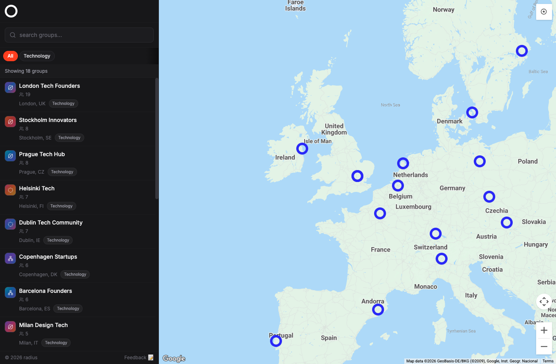Click the blue map marker near Barcelona
This screenshot has width=556, height=364.
click(378, 309)
